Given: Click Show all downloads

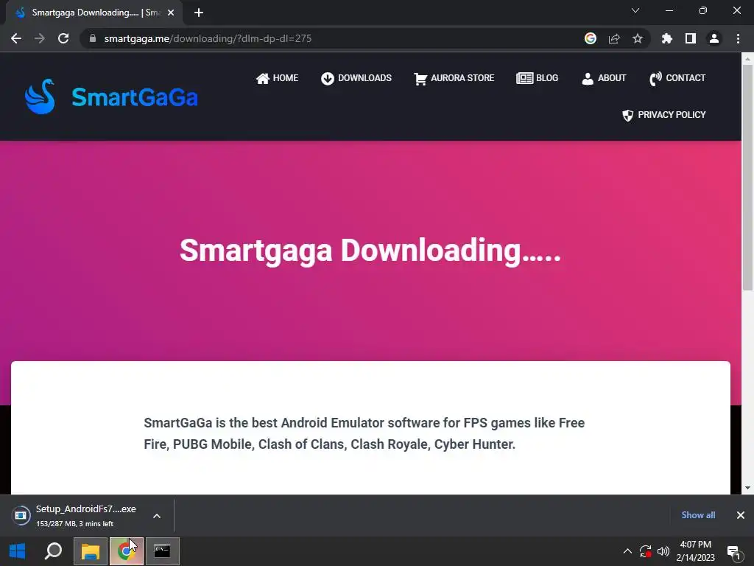Looking at the screenshot, I should 698,515.
